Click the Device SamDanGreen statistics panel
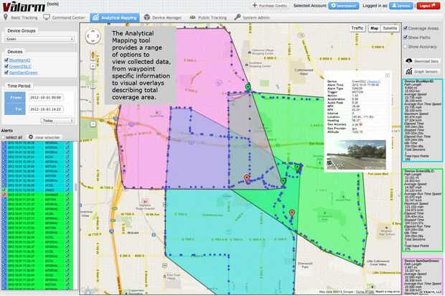This screenshot has width=445, height=296. (x=422, y=277)
